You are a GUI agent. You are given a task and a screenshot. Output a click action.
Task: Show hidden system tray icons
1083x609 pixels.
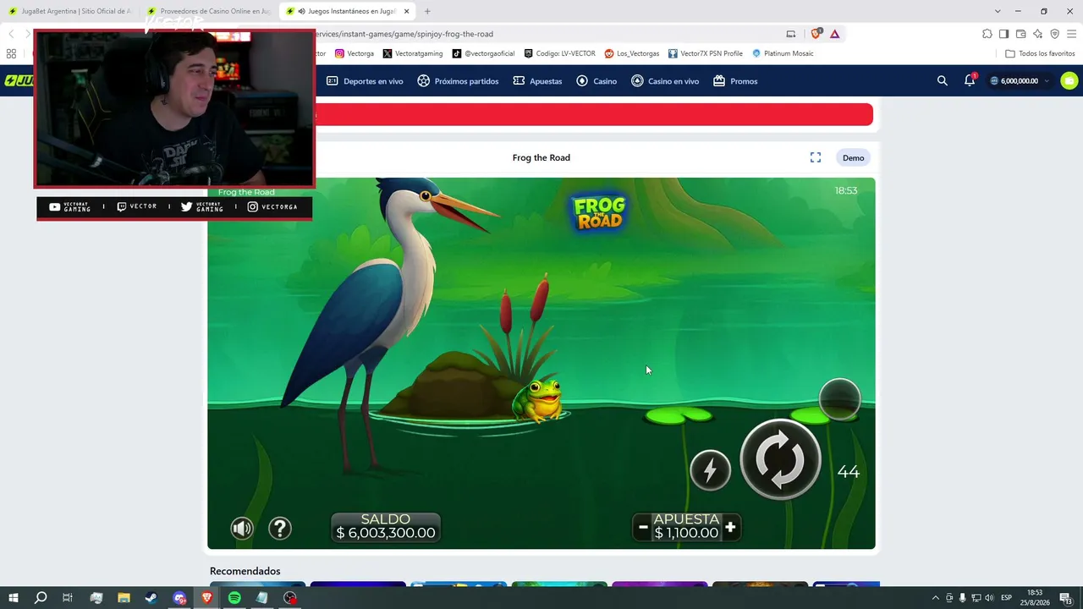pos(936,598)
